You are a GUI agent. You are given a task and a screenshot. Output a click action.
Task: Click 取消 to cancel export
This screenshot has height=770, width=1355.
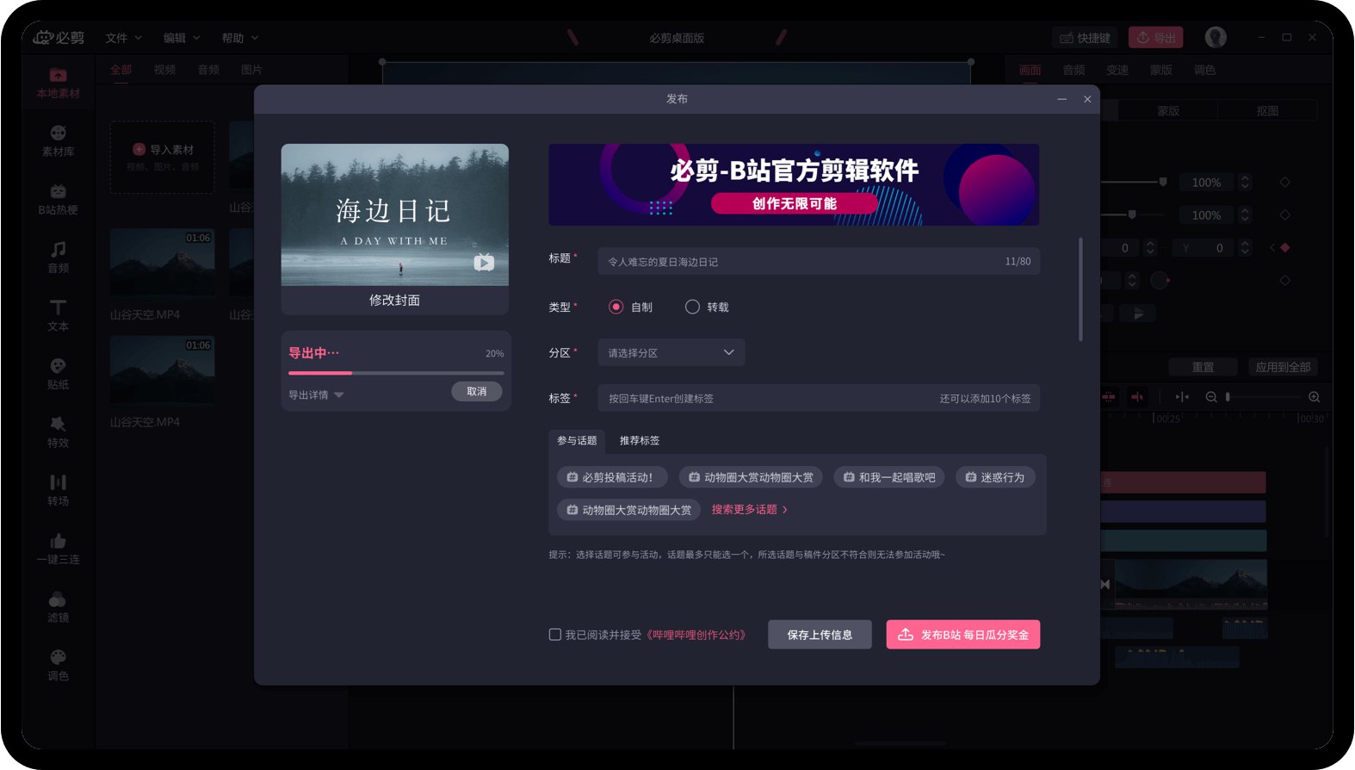click(x=477, y=391)
